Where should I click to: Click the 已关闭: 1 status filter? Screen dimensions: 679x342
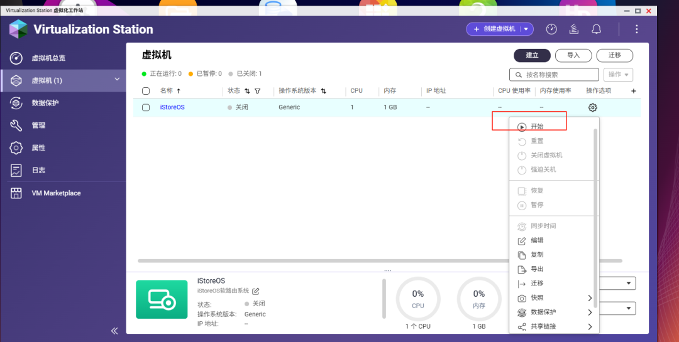[x=245, y=74]
